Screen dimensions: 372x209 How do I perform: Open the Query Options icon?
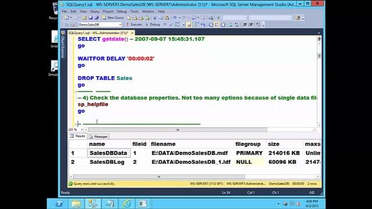(183, 24)
